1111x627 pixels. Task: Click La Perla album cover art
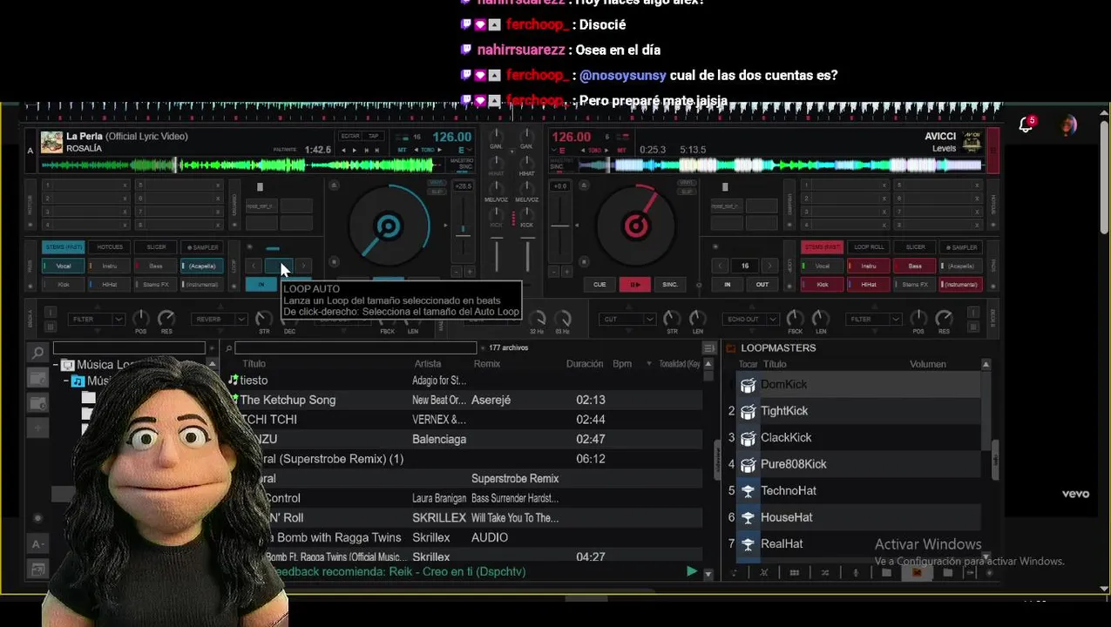(x=51, y=142)
